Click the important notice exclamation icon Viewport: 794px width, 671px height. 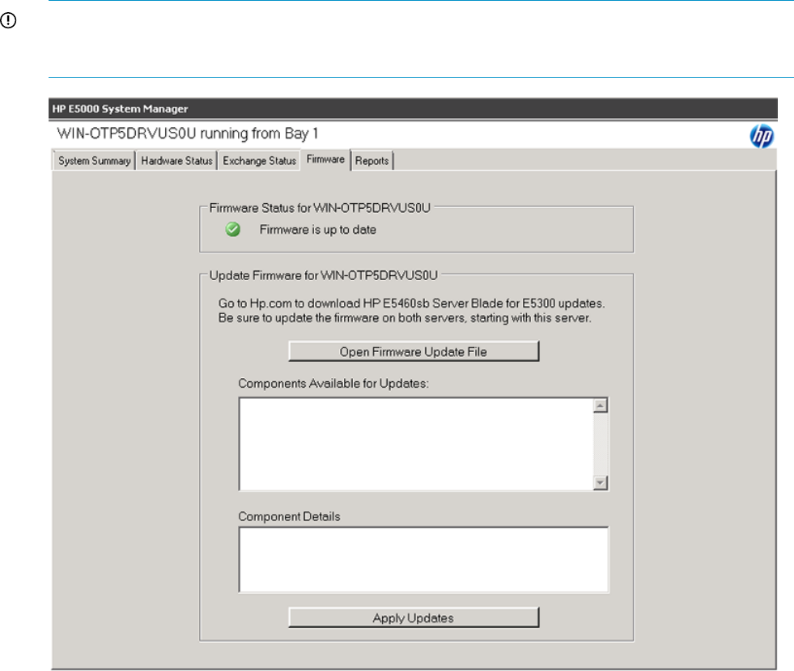tap(8, 20)
